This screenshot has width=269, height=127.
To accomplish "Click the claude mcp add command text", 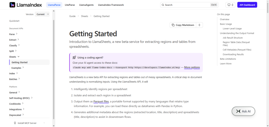I will point(126,67).
